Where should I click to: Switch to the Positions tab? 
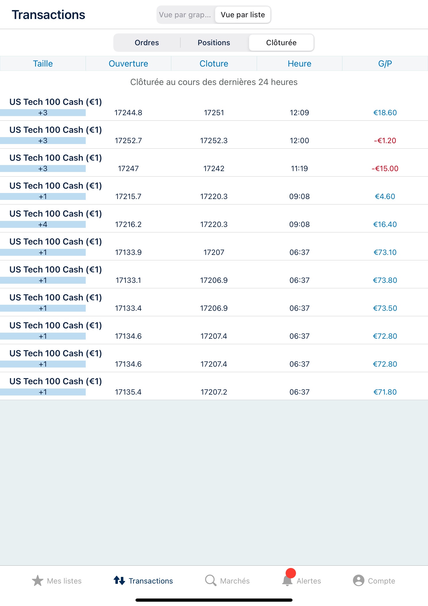pyautogui.click(x=214, y=43)
